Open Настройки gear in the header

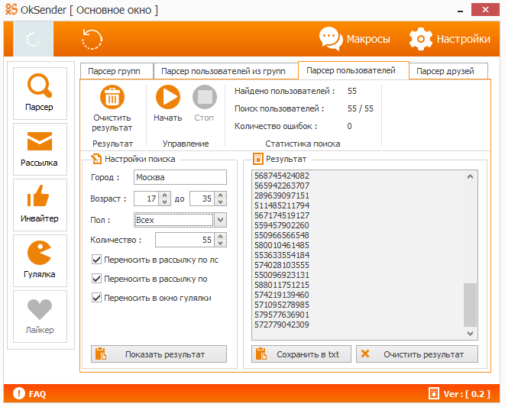click(449, 39)
